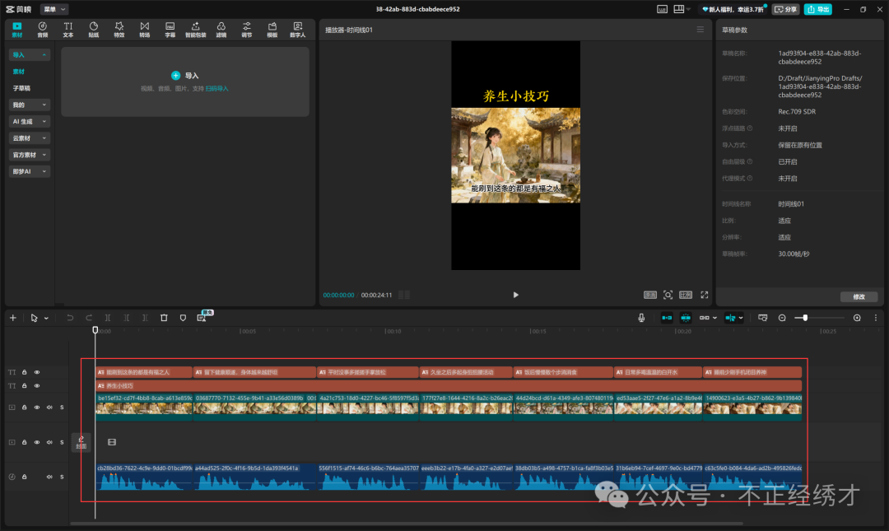
Task: Solo the audio waveform track with S
Action: 62,477
